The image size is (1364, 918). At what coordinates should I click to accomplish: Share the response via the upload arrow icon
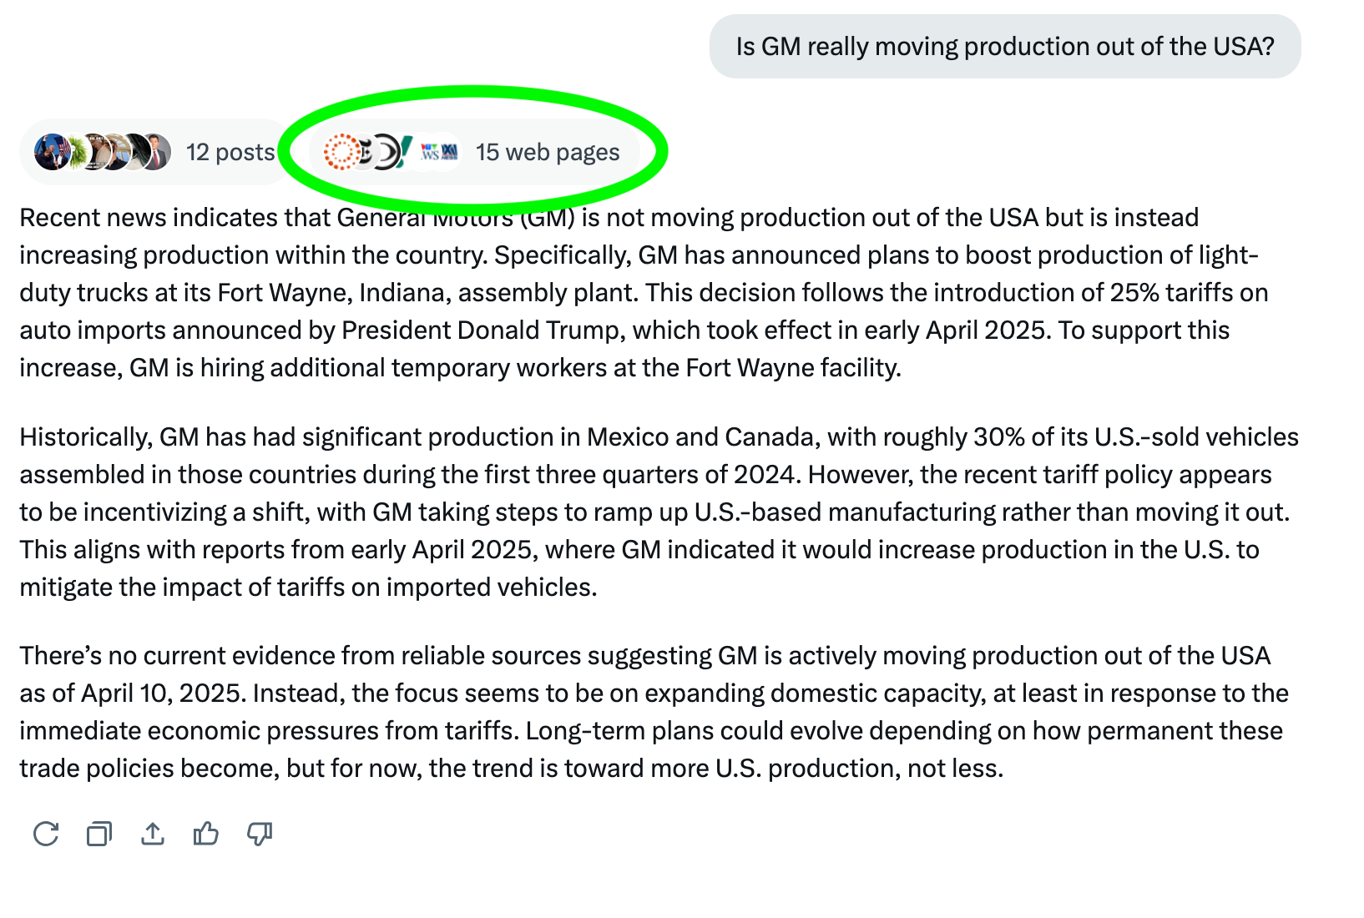(x=153, y=834)
